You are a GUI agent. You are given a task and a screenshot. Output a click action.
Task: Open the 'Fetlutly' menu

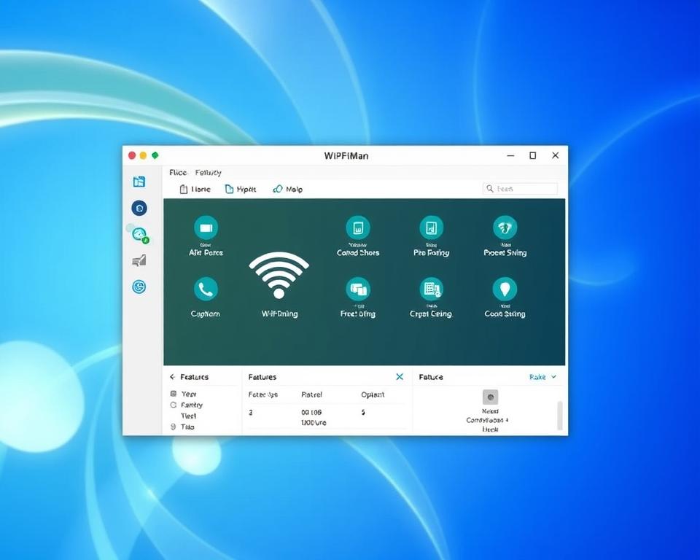tap(208, 172)
